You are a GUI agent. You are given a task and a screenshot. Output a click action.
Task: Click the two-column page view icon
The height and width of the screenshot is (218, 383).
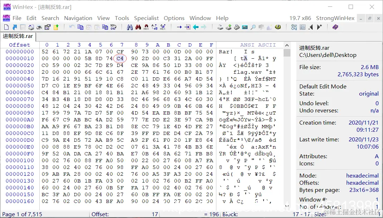(x=303, y=27)
